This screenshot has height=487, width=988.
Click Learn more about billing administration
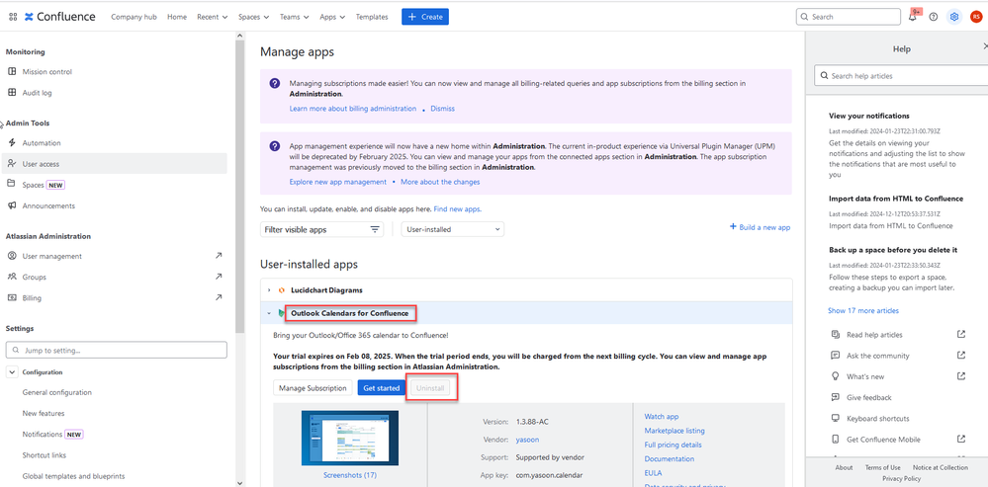353,109
